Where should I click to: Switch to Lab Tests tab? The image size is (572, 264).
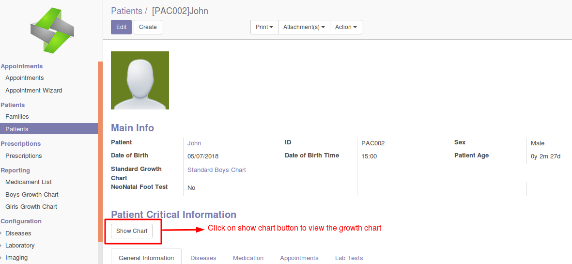[x=349, y=258]
